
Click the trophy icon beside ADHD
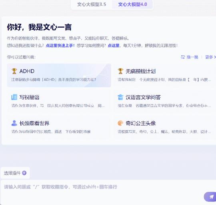14,71
